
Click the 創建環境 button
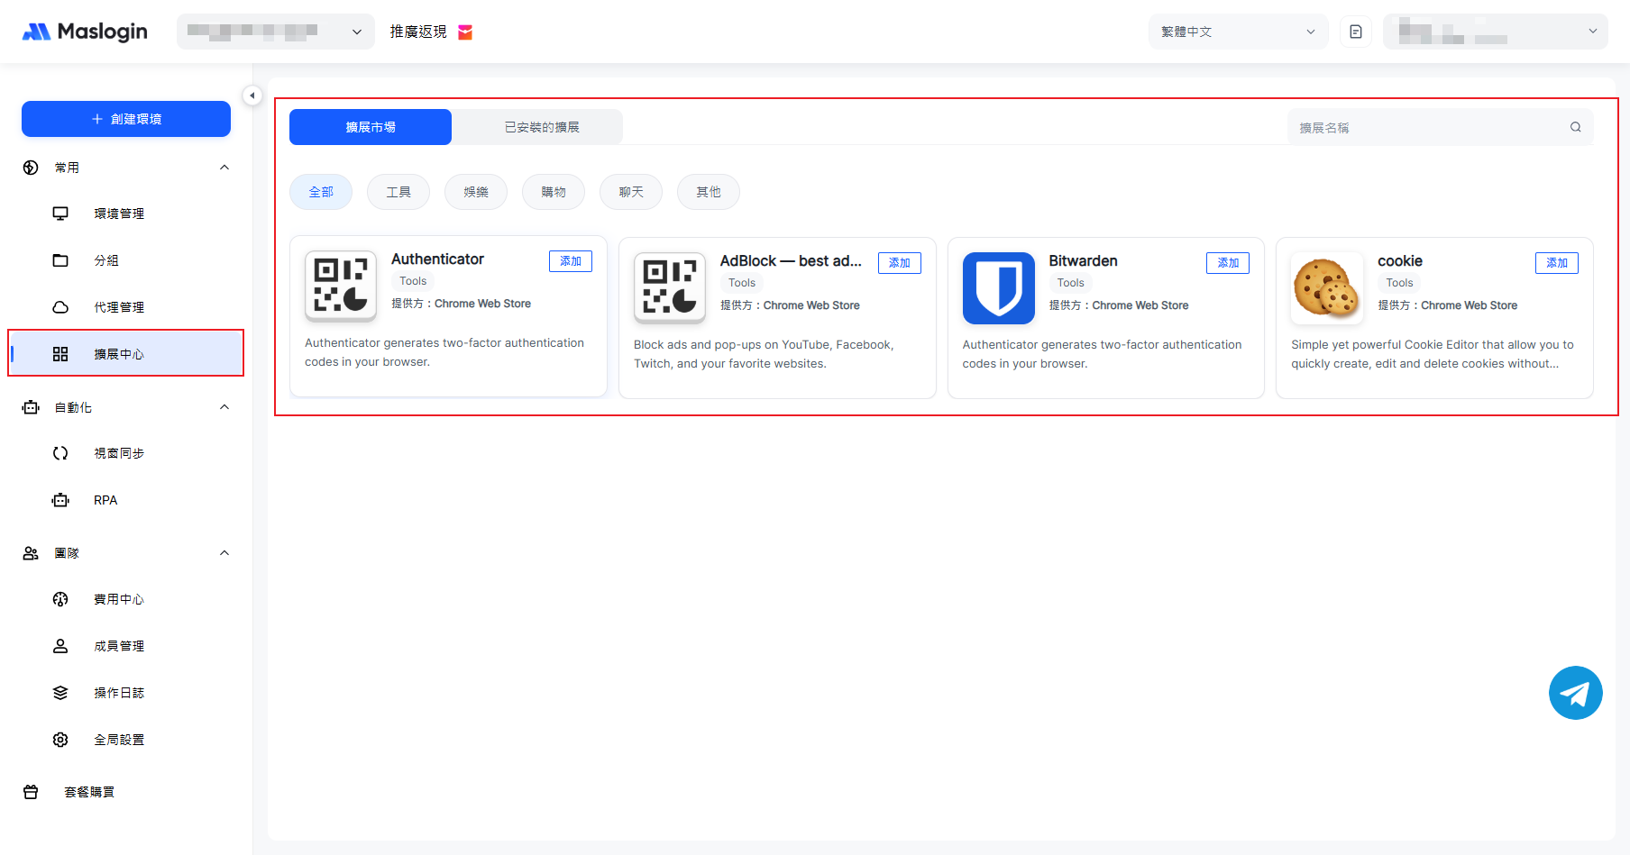(126, 119)
